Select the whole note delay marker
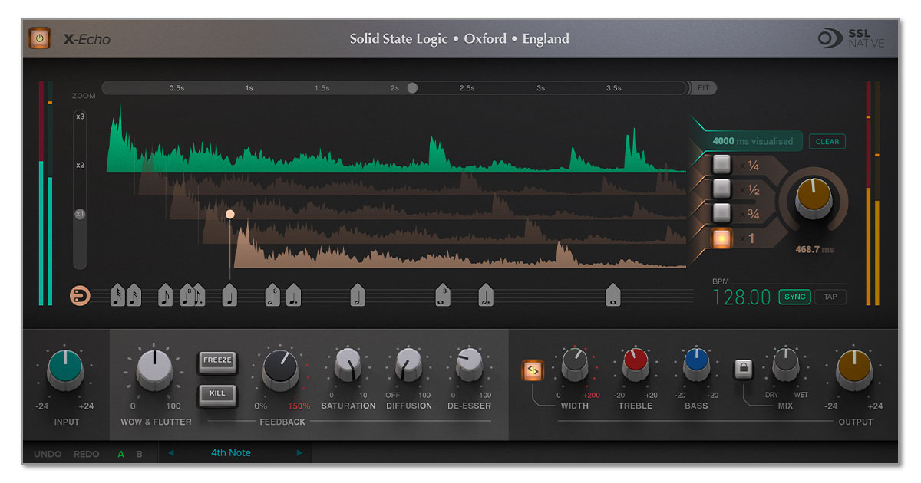The image size is (921, 483). click(612, 295)
